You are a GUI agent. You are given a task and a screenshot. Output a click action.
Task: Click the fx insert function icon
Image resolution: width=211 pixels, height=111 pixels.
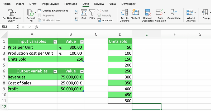click(36, 27)
